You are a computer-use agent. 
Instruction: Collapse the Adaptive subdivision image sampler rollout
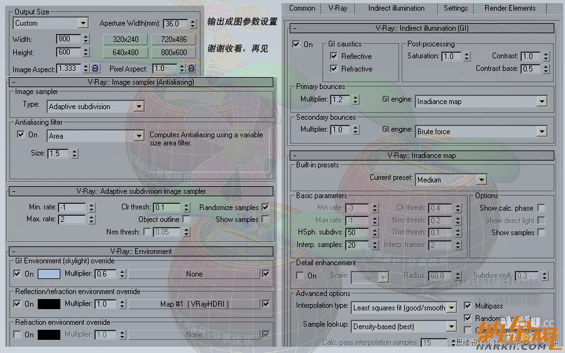click(141, 191)
